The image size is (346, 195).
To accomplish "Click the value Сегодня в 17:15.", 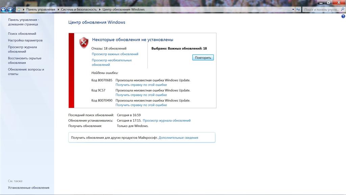I will click(x=129, y=121).
